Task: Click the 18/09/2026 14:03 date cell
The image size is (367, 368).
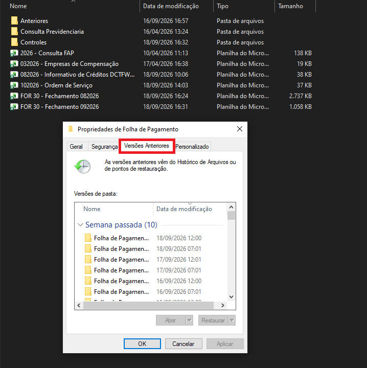Action: pyautogui.click(x=166, y=85)
